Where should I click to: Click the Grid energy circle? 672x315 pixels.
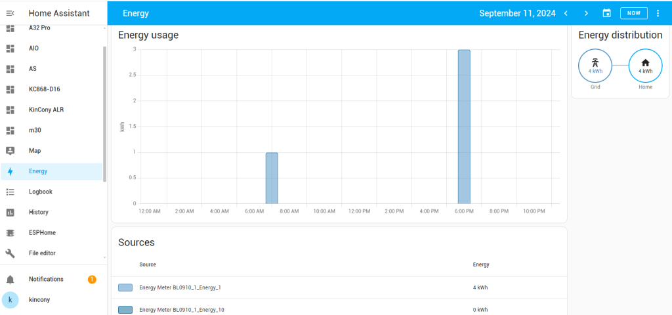pos(595,66)
